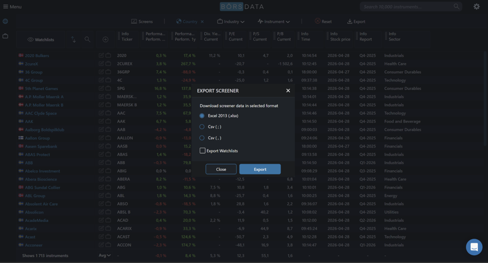
Task: Click the portfolio icon for 4C Group
Action: [x=108, y=80]
